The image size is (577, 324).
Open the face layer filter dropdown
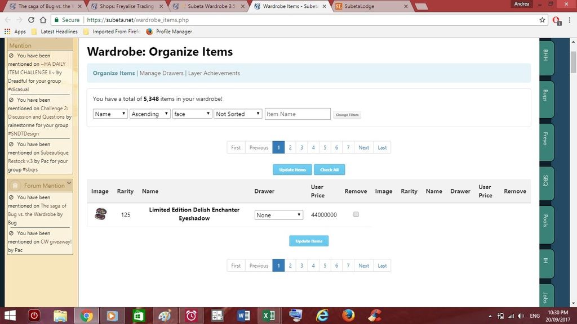(x=192, y=114)
